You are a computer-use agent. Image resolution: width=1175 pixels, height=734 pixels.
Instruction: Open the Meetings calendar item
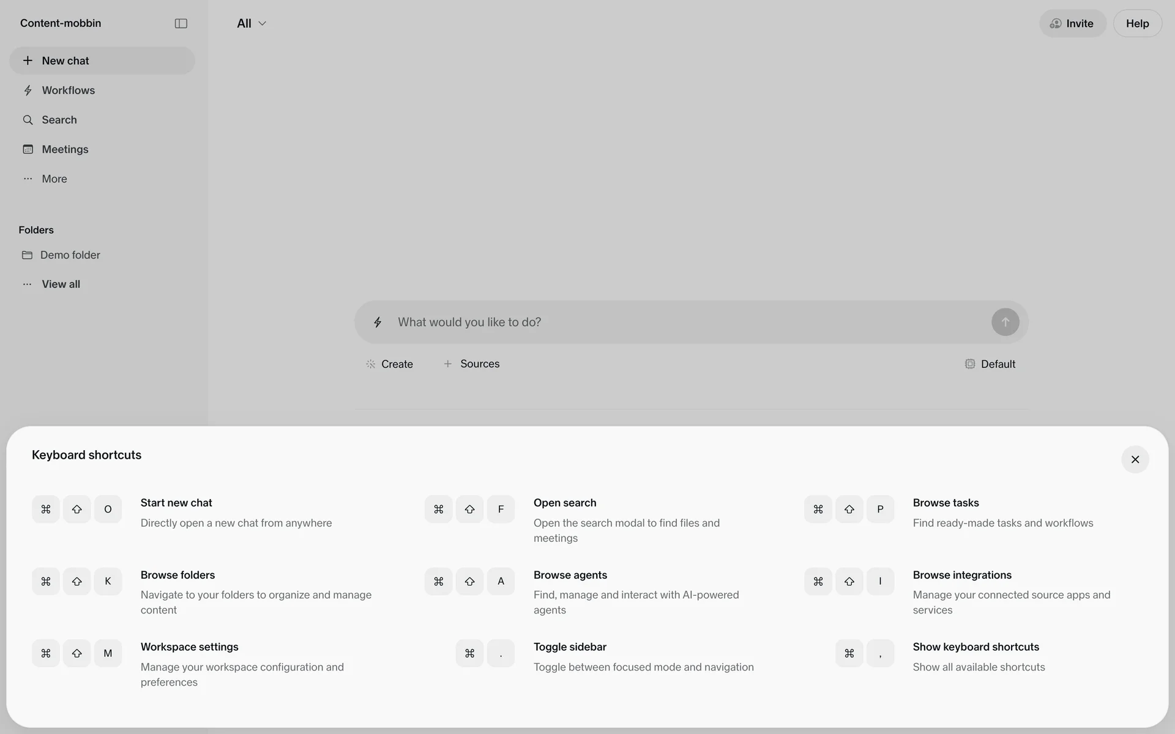pyautogui.click(x=64, y=149)
